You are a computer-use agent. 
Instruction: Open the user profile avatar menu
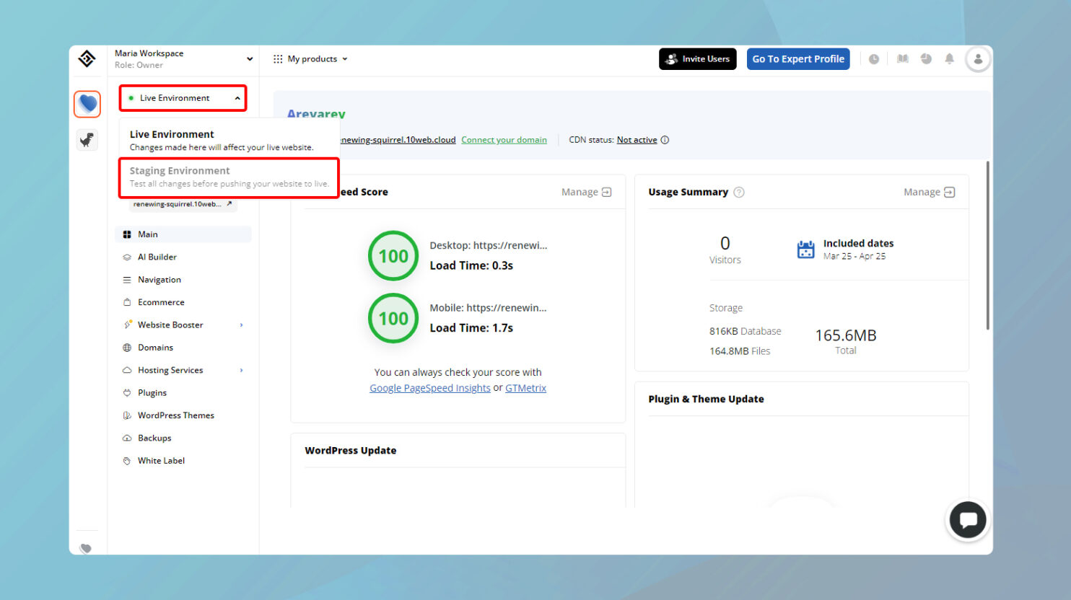[978, 58]
